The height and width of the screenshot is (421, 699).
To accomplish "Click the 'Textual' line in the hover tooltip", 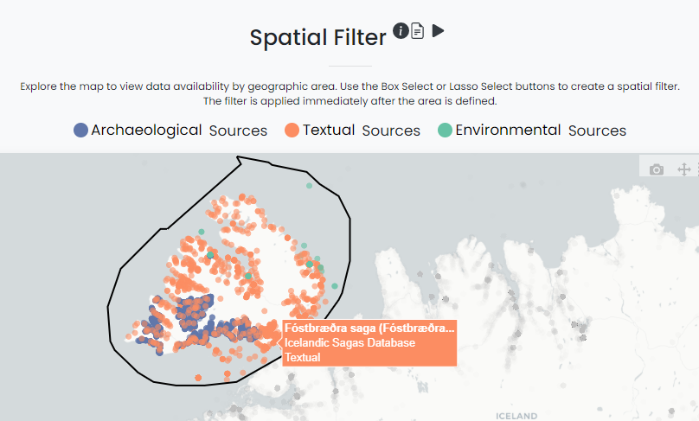I will point(303,357).
